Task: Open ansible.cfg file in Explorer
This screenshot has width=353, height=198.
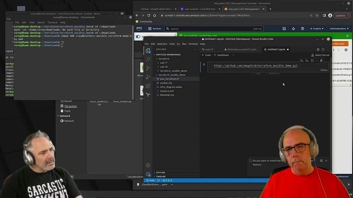Action: coord(166,83)
